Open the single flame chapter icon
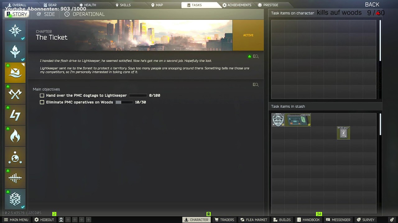Screen dimensions: 398x223 [x=15, y=136]
